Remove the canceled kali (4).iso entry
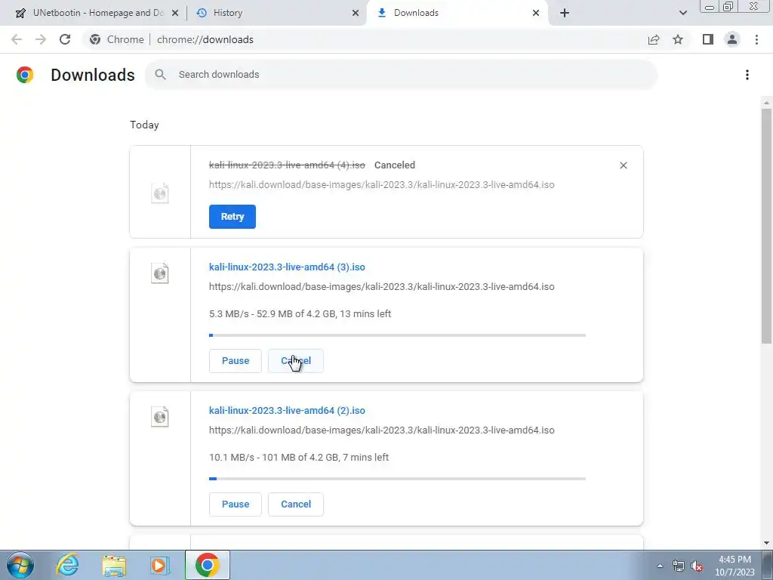773x580 pixels. (x=623, y=165)
